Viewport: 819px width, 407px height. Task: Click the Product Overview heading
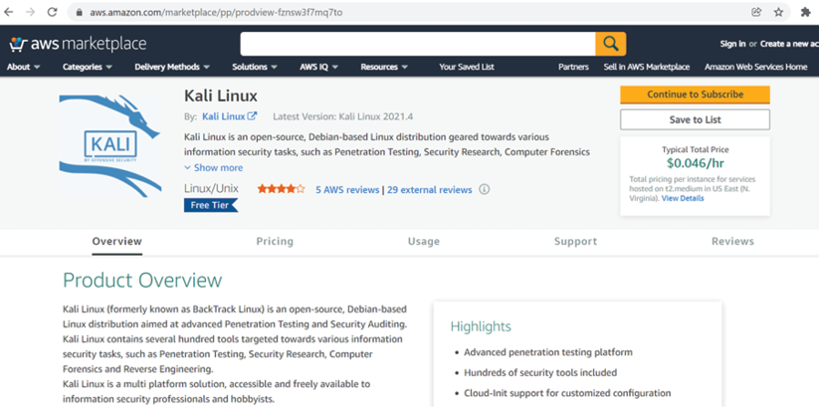pyautogui.click(x=142, y=281)
